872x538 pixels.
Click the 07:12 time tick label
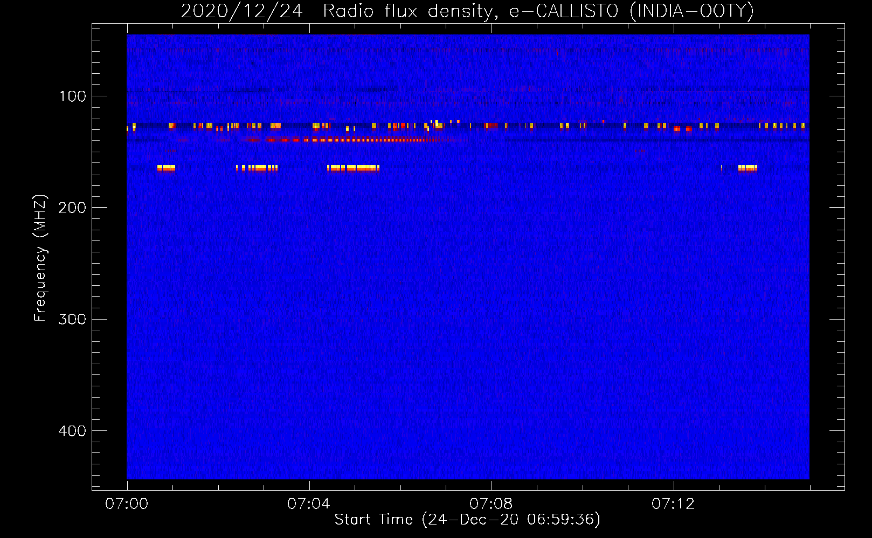[673, 504]
